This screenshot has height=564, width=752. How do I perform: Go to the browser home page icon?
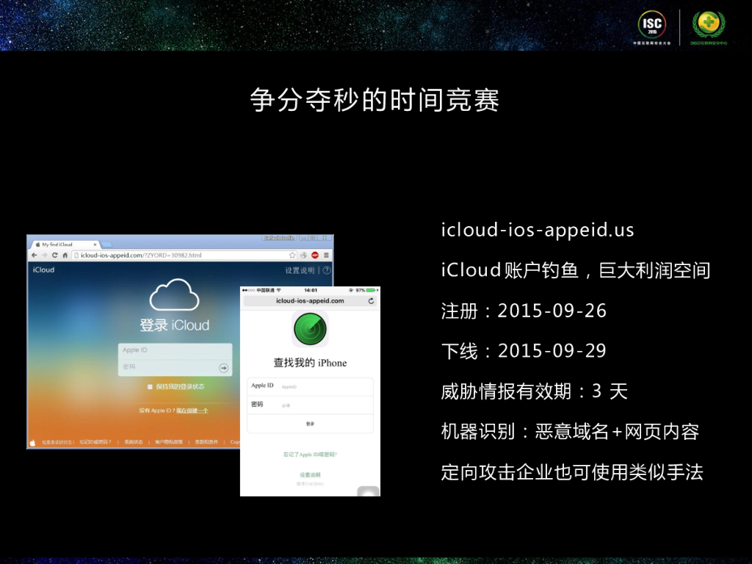(x=65, y=255)
